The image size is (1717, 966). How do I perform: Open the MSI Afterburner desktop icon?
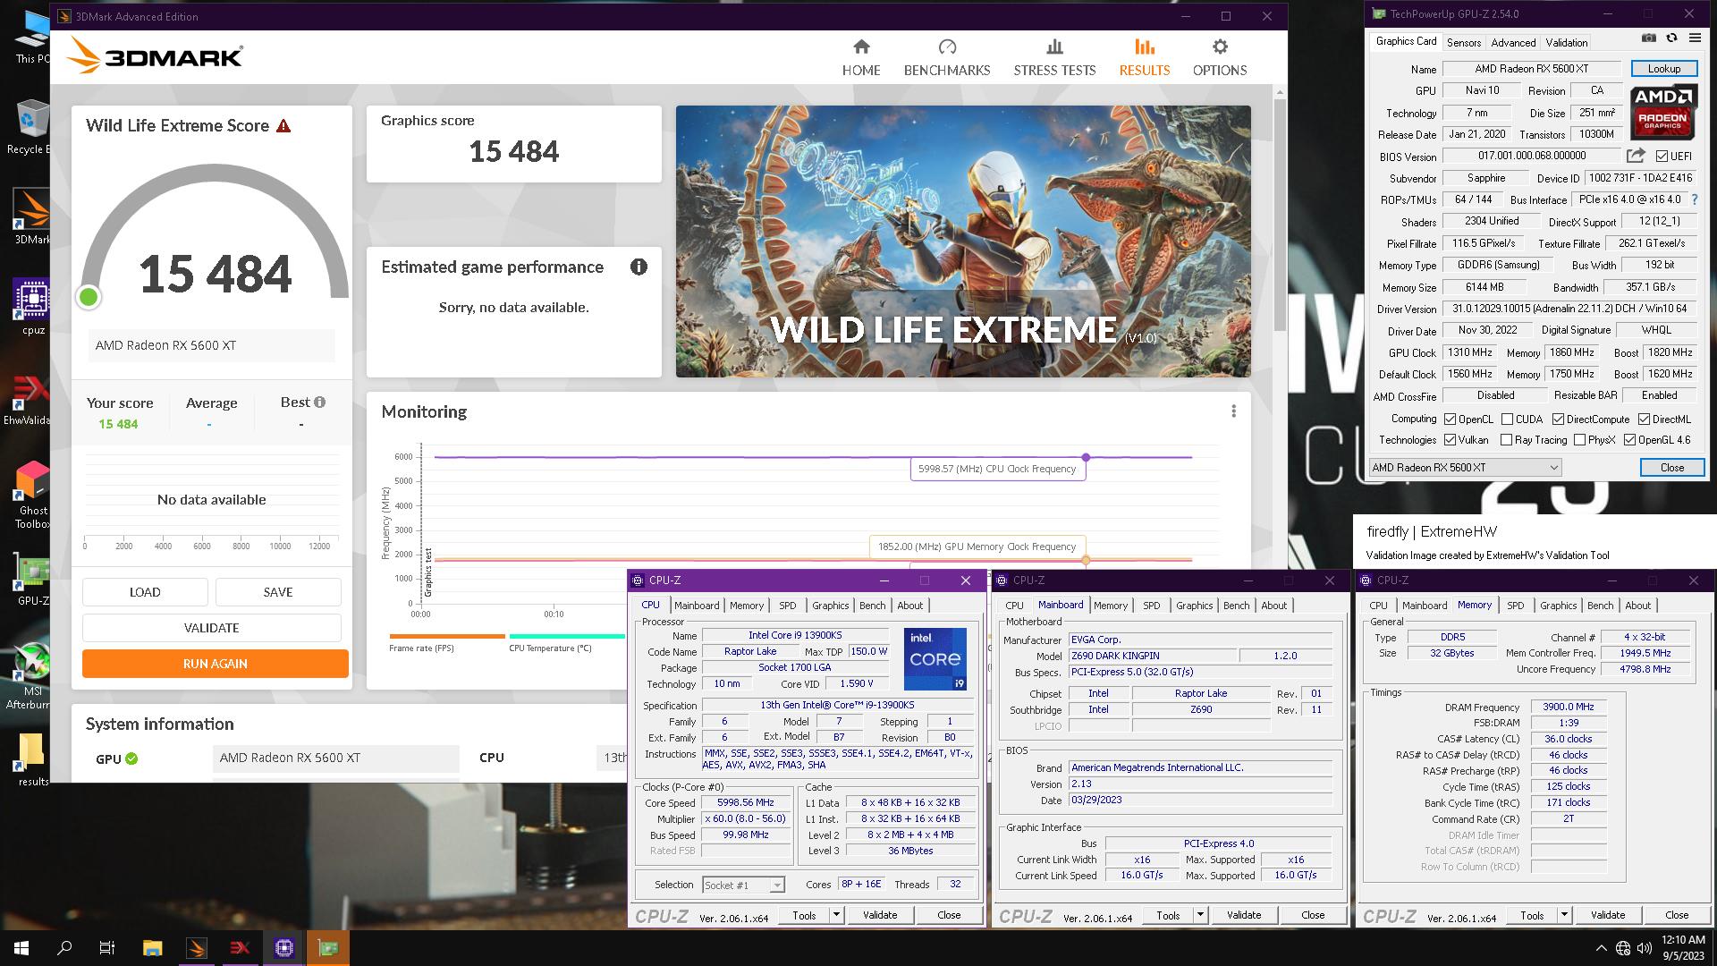pos(32,677)
